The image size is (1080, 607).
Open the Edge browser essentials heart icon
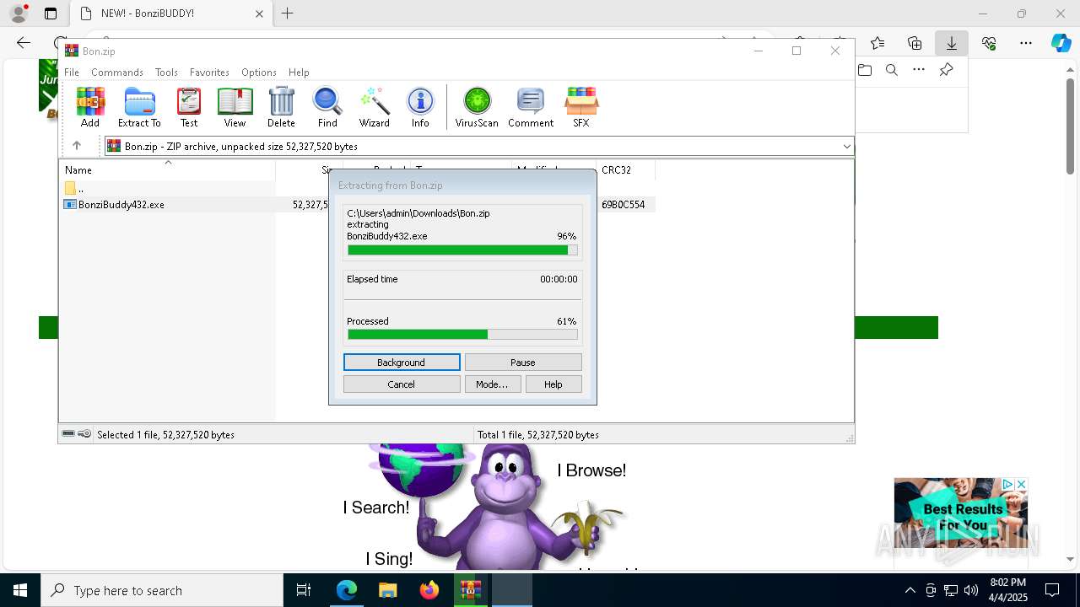989,43
